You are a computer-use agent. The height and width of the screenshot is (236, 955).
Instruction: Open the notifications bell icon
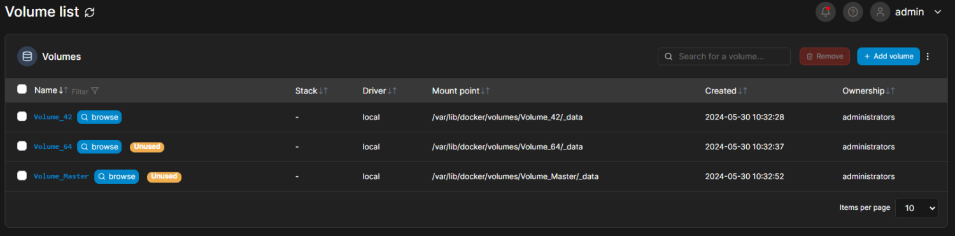click(826, 11)
